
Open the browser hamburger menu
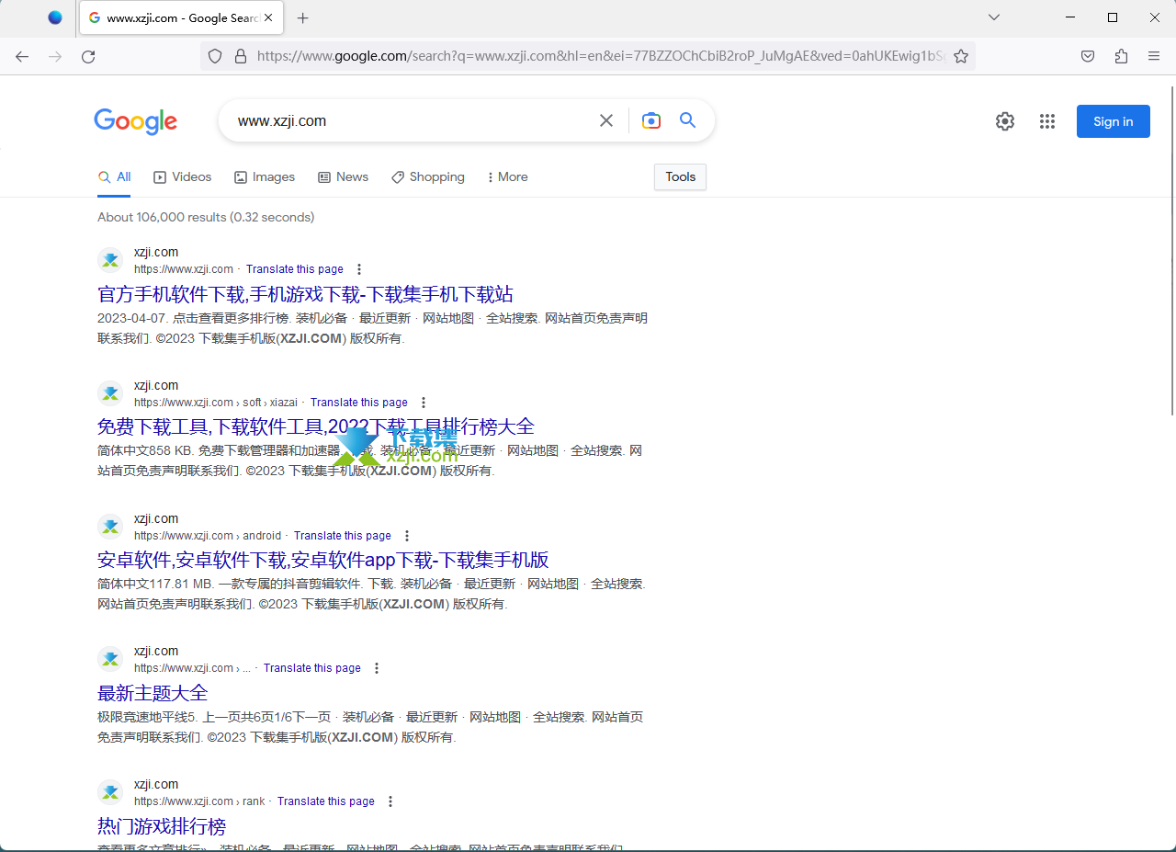pos(1154,56)
